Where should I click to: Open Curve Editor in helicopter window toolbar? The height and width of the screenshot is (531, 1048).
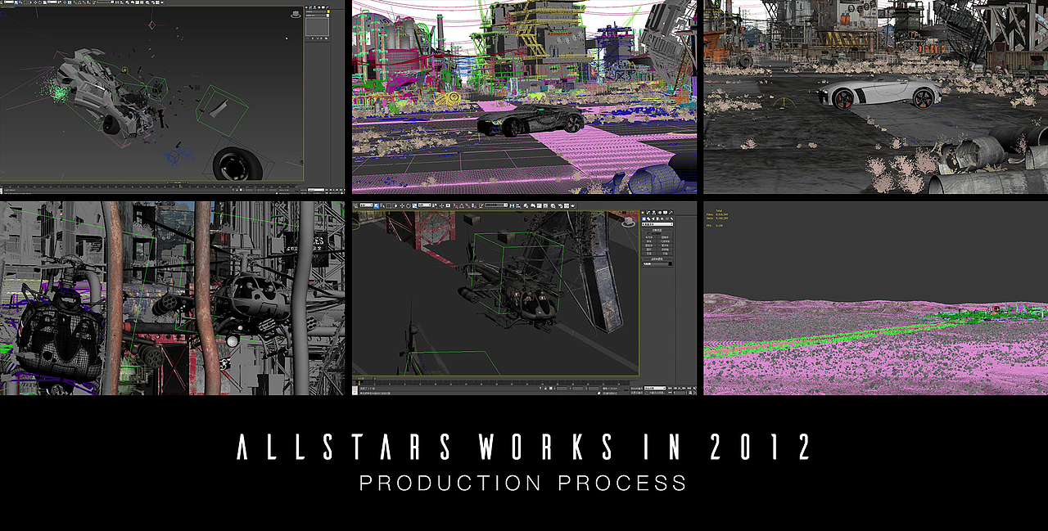pos(540,205)
